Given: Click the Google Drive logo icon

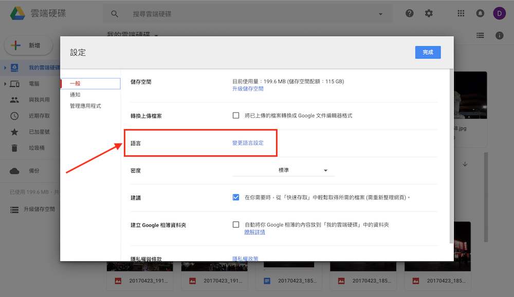Looking at the screenshot, I should point(18,13).
